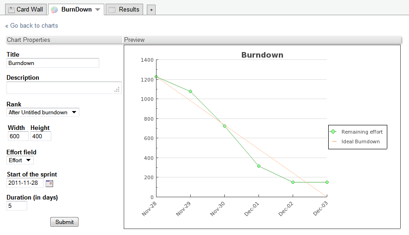Click the Dec-02 data point
Viewport: 409px width, 235px height.
click(293, 182)
